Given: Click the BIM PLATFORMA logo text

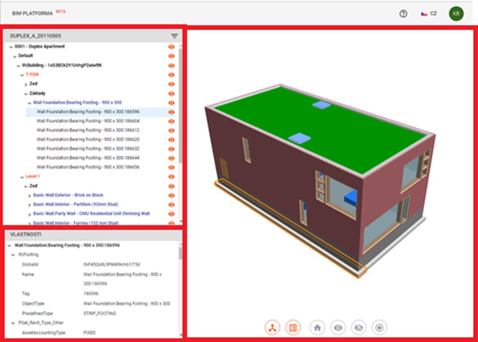Looking at the screenshot, I should 32,14.
